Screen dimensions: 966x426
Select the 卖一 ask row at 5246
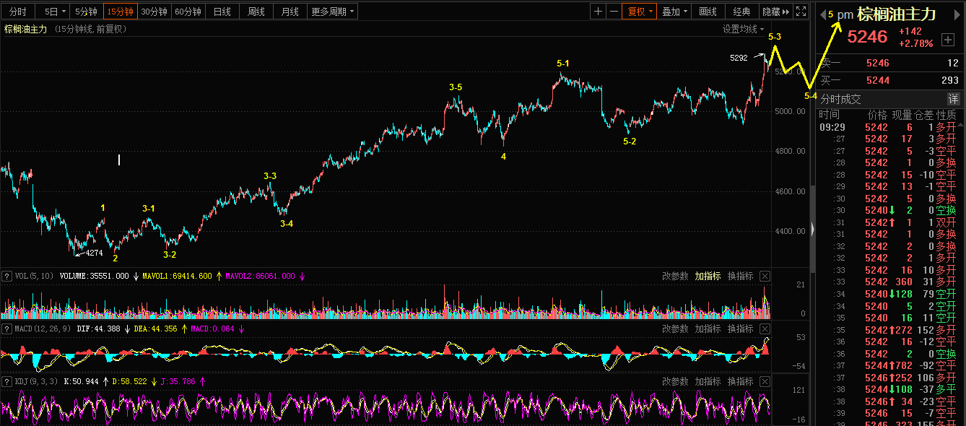(x=890, y=64)
